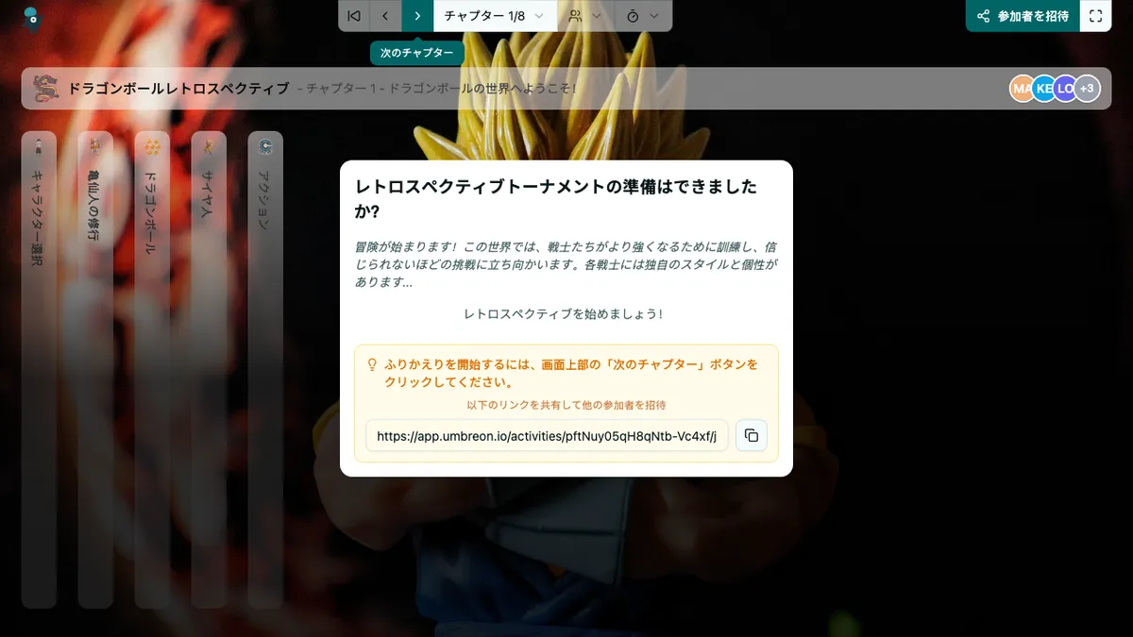Expand the participants dropdown in toolbar

(584, 16)
